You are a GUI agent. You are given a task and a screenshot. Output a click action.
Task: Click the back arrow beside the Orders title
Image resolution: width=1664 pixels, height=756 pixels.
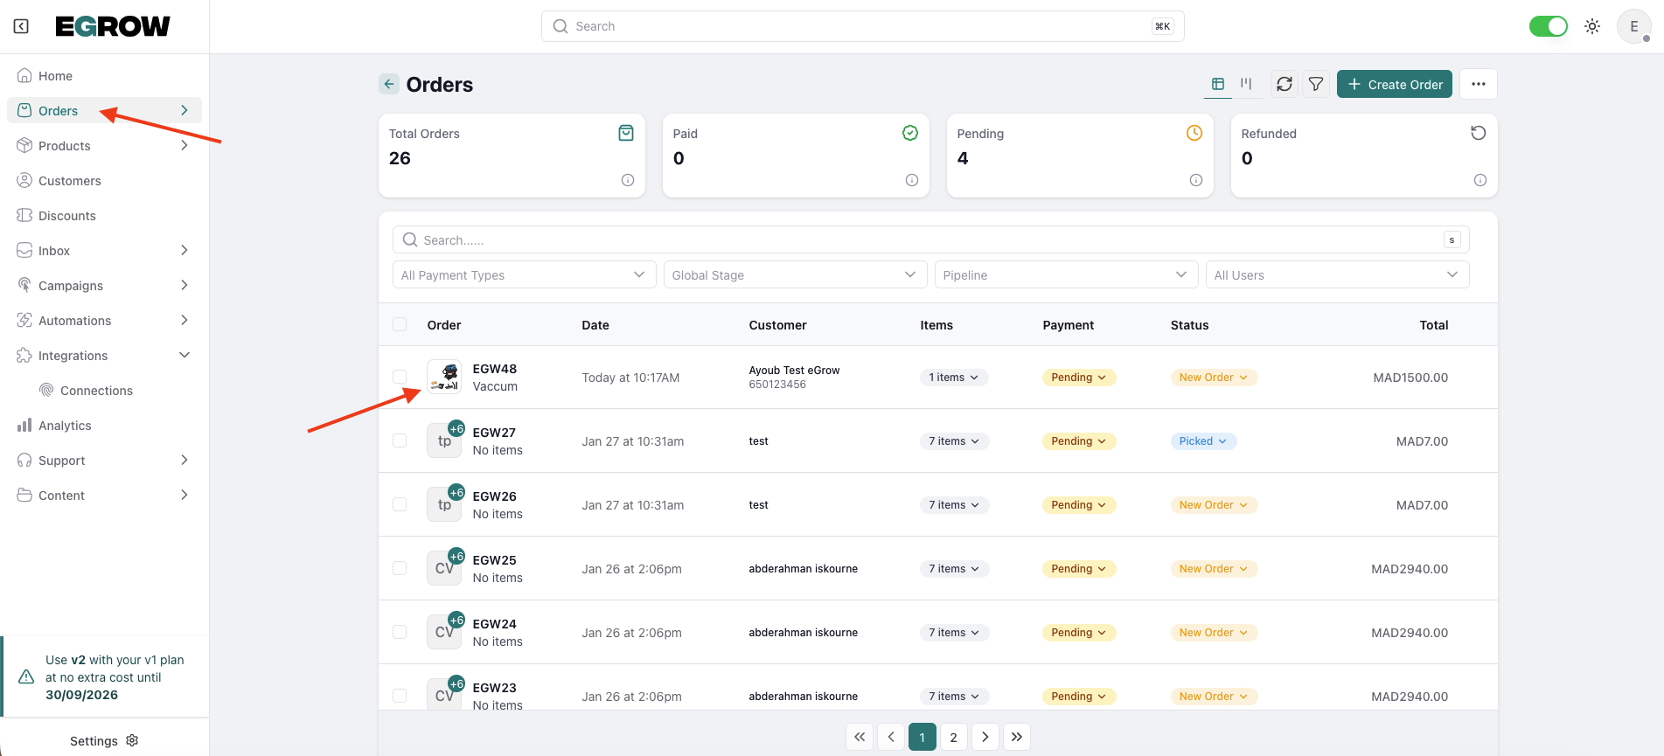pyautogui.click(x=389, y=84)
